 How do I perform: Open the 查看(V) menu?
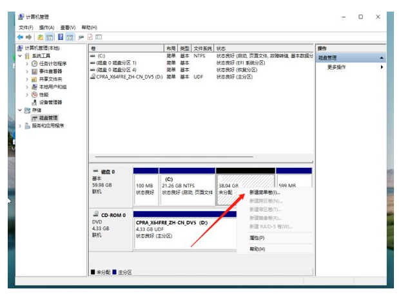tap(68, 28)
